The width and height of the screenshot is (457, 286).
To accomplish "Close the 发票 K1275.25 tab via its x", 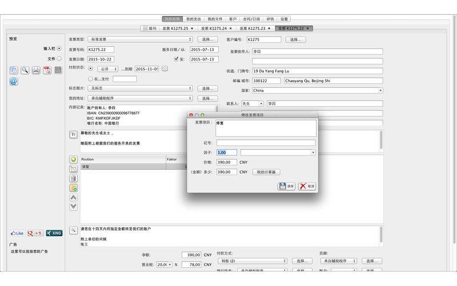I will tap(192, 28).
